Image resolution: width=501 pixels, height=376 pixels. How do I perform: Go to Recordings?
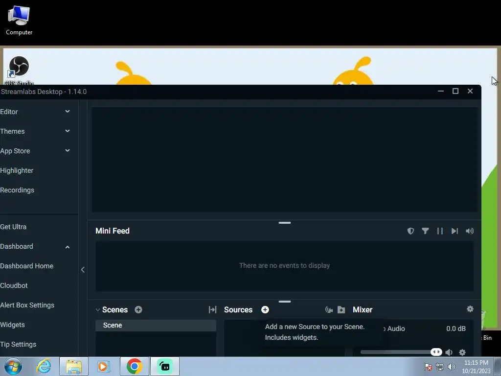point(17,190)
